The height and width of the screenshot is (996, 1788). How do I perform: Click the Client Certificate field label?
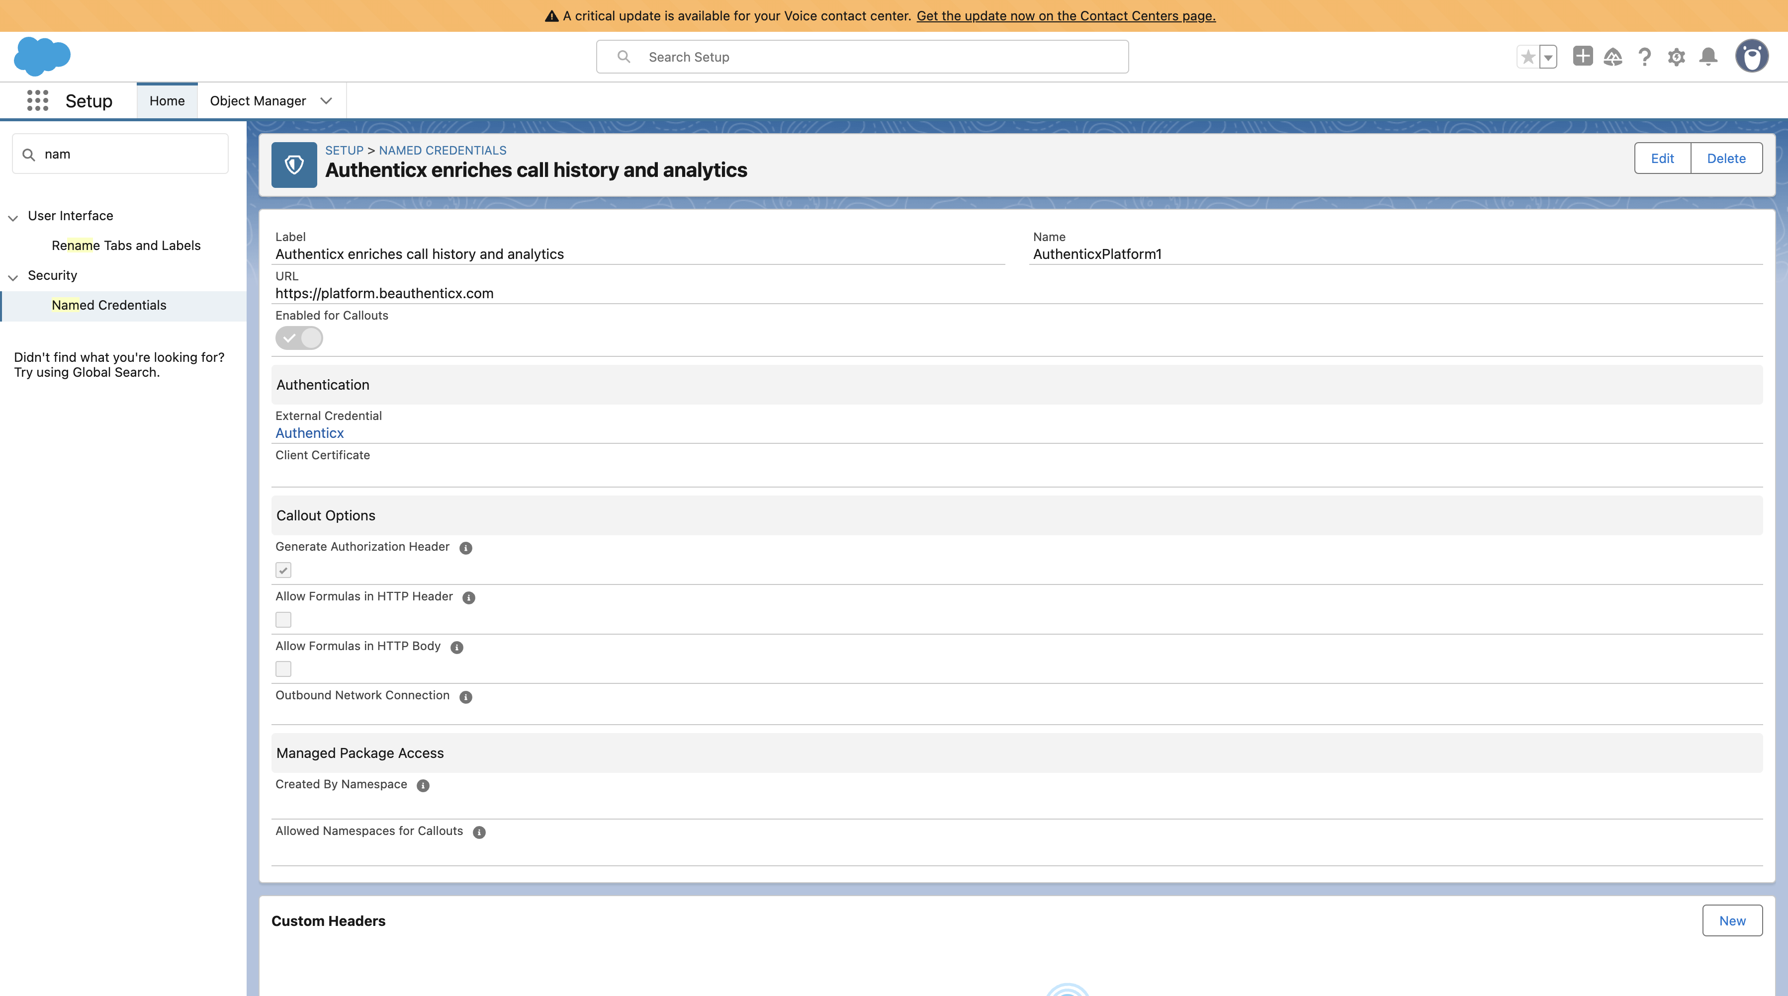pos(323,455)
